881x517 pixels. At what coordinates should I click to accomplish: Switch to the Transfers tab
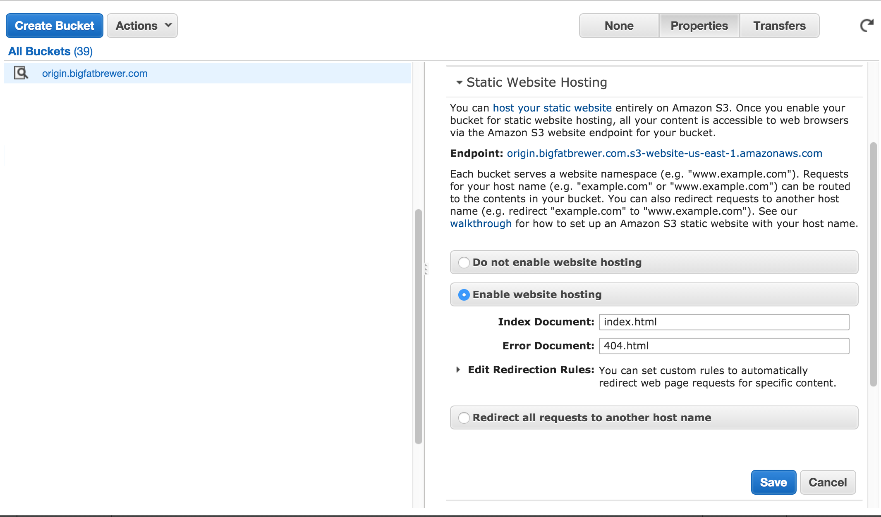point(779,26)
